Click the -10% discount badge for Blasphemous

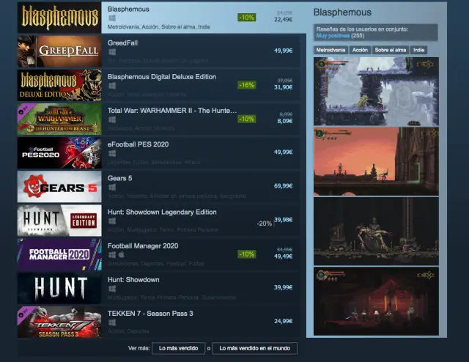tap(246, 18)
